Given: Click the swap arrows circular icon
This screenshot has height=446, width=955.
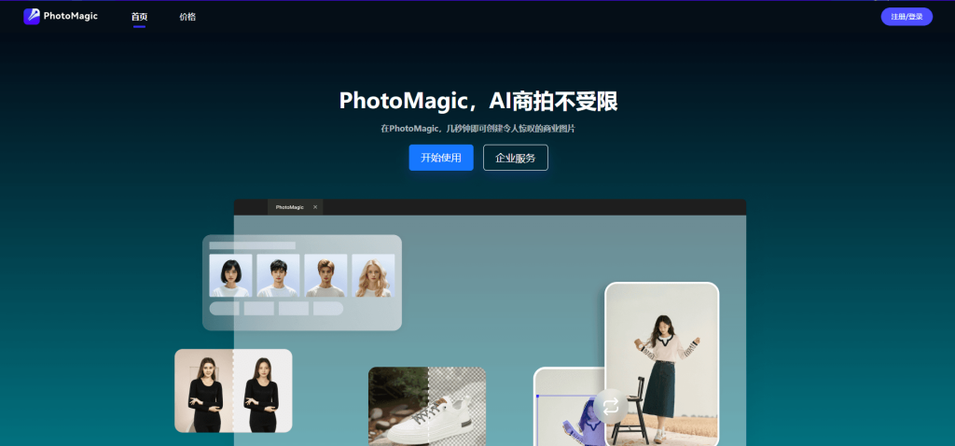Looking at the screenshot, I should [611, 406].
